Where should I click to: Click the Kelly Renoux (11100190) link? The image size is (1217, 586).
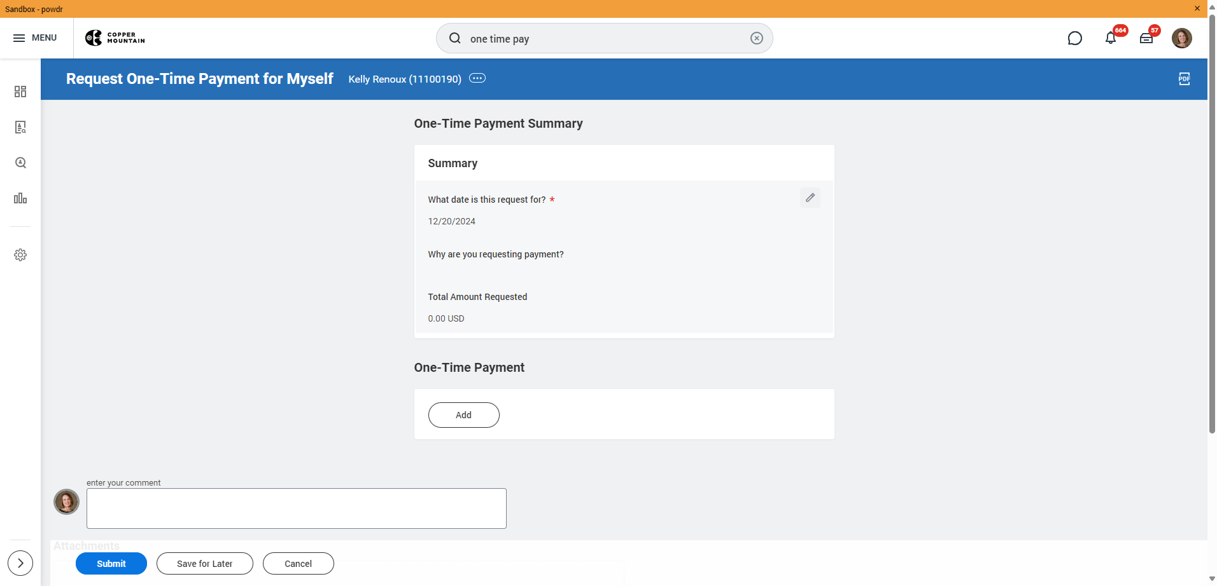pos(405,79)
